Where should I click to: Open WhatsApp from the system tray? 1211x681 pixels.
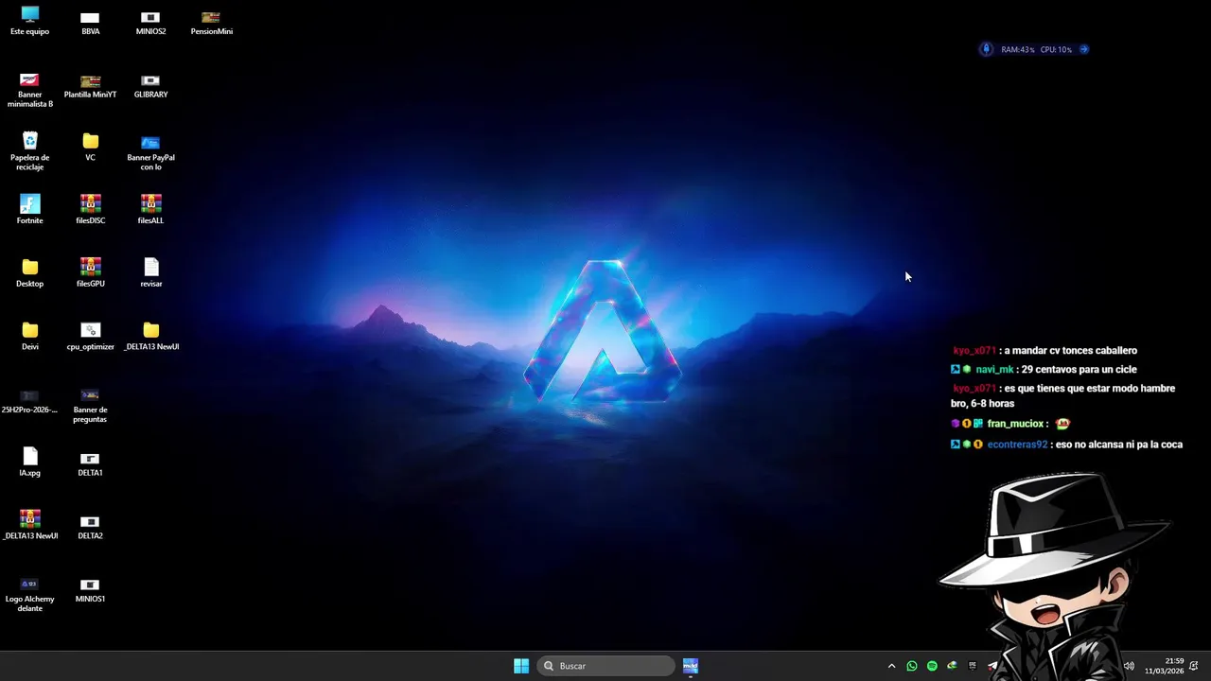pos(912,666)
